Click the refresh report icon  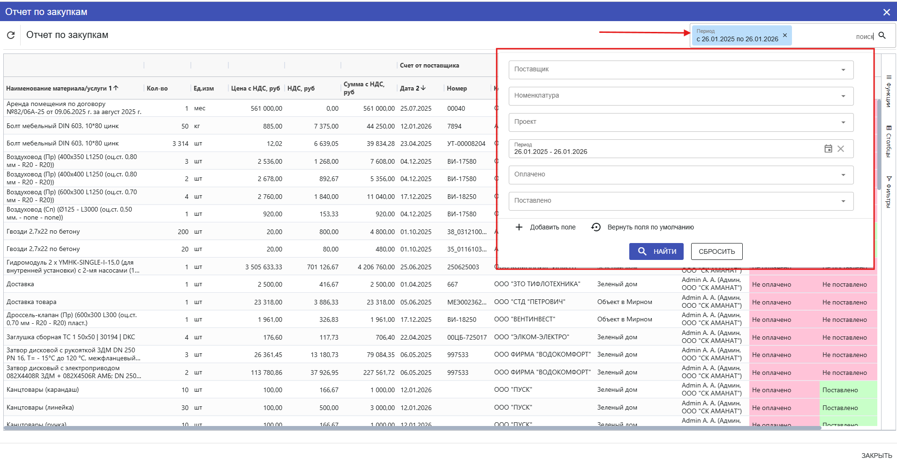(x=11, y=35)
